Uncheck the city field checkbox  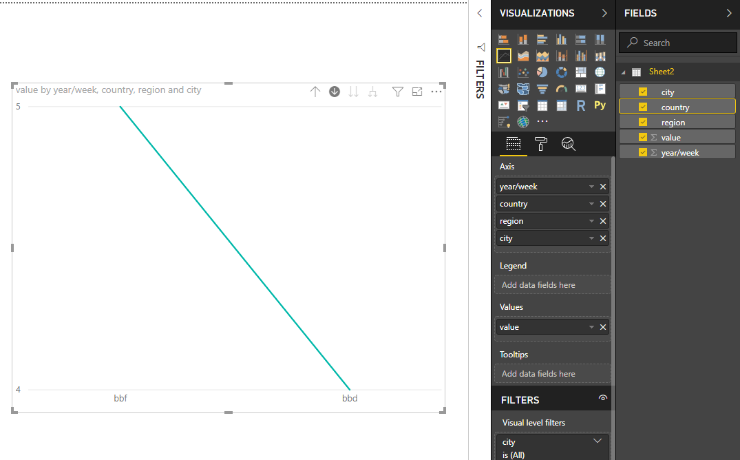tap(643, 92)
